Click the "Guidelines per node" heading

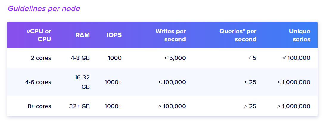44,9
